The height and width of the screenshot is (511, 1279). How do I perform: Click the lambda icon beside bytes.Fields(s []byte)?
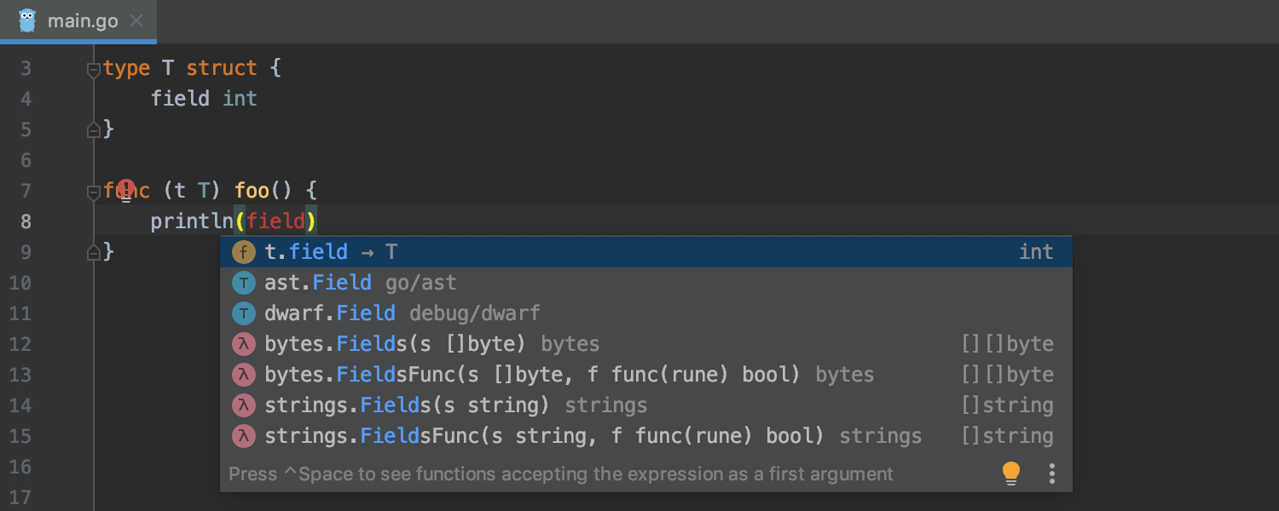[x=244, y=344]
